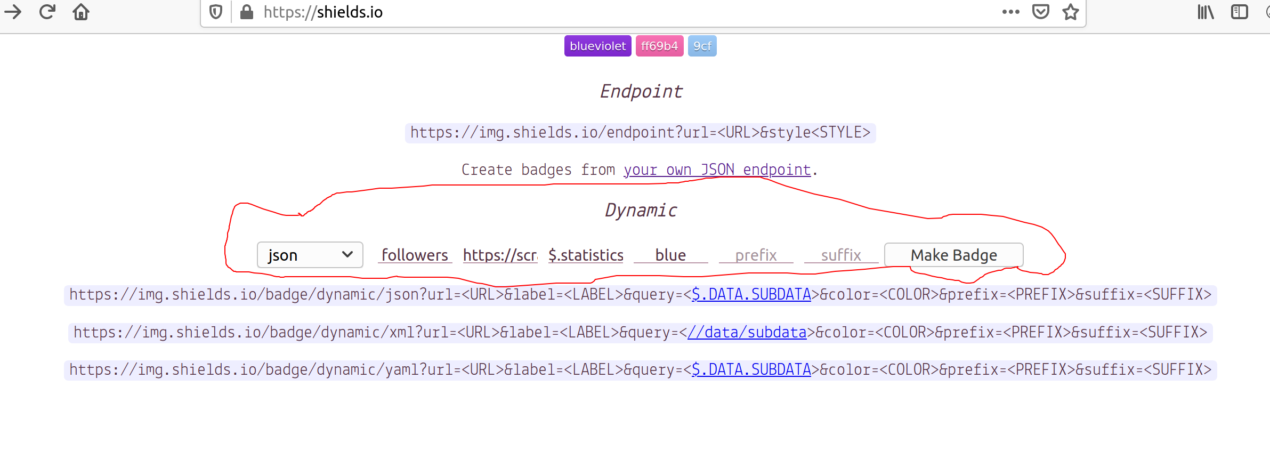Screen dimensions: 1270x459
Task: Open page actions three-dot menu
Action: tap(1010, 12)
